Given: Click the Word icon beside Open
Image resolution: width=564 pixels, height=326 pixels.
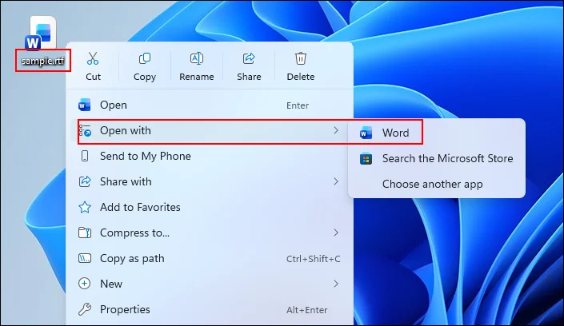Looking at the screenshot, I should click(x=85, y=105).
